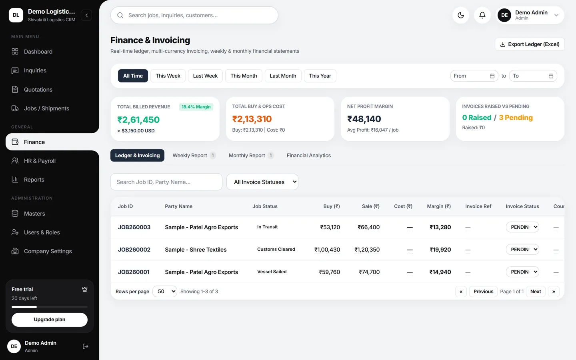This screenshot has height=360, width=576.
Task: Open Jobs / Shipments in the sidebar
Action: [x=50, y=108]
